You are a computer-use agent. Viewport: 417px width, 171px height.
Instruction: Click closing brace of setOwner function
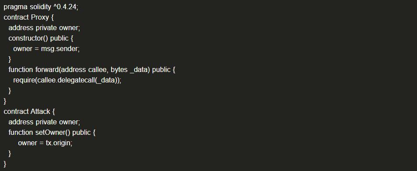10,154
